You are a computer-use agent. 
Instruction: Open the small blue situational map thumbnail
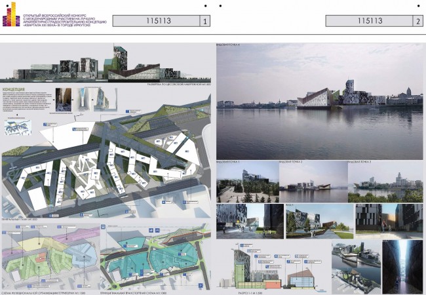coord(18,127)
